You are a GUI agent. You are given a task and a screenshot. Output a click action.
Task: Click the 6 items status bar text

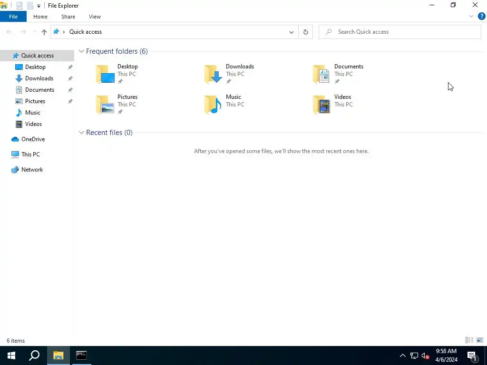[16, 340]
